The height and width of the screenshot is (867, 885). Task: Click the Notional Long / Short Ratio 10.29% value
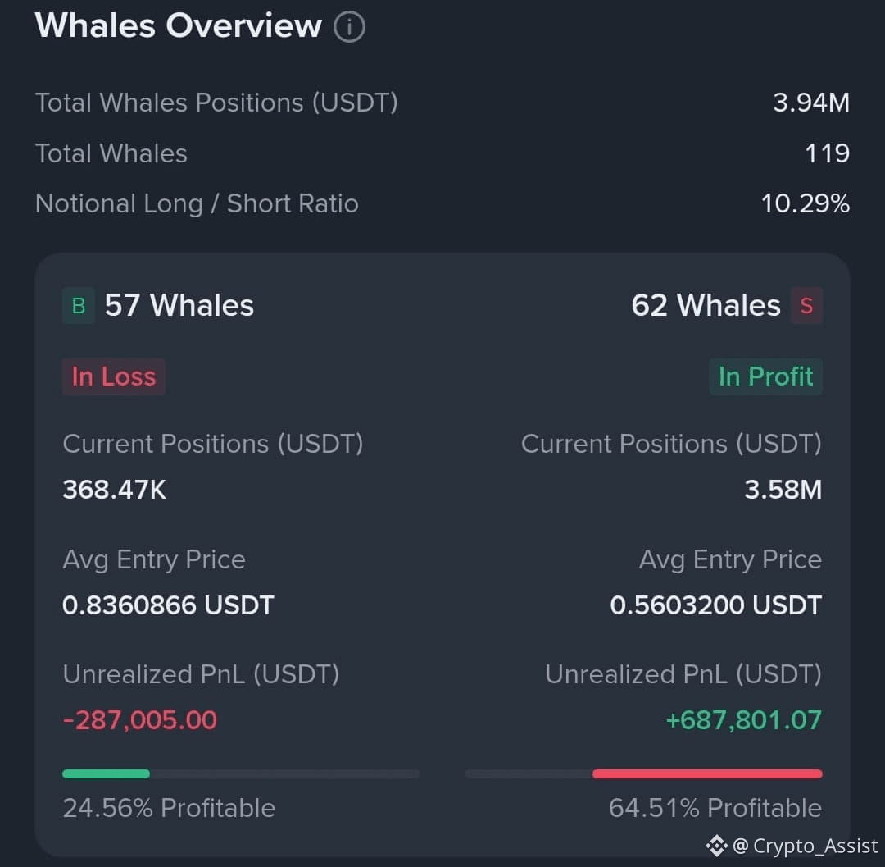pyautogui.click(x=806, y=204)
